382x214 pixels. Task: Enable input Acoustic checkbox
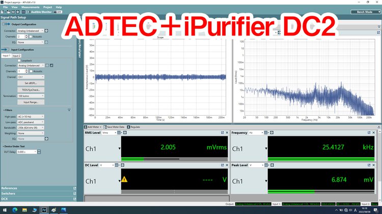(31, 72)
